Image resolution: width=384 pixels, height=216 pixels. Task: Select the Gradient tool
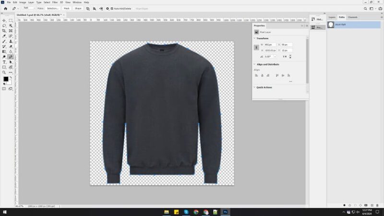(x=4, y=52)
